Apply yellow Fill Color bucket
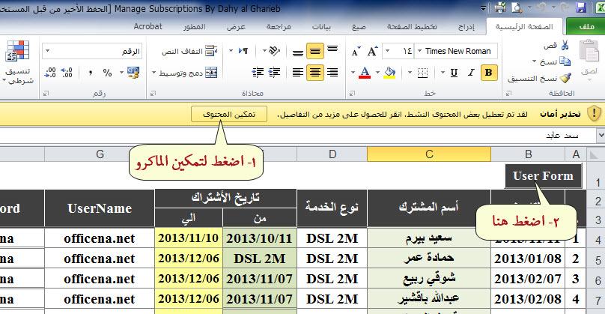 coord(389,73)
